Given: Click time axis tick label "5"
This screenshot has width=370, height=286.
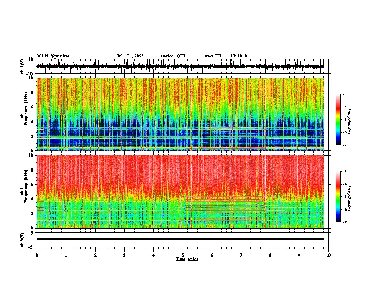Looking at the screenshot, I should point(183,255).
